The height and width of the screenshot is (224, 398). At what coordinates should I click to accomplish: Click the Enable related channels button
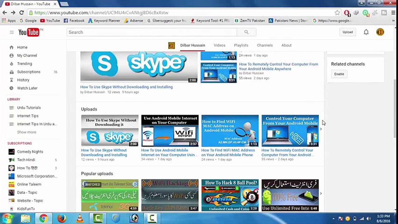pos(339,74)
